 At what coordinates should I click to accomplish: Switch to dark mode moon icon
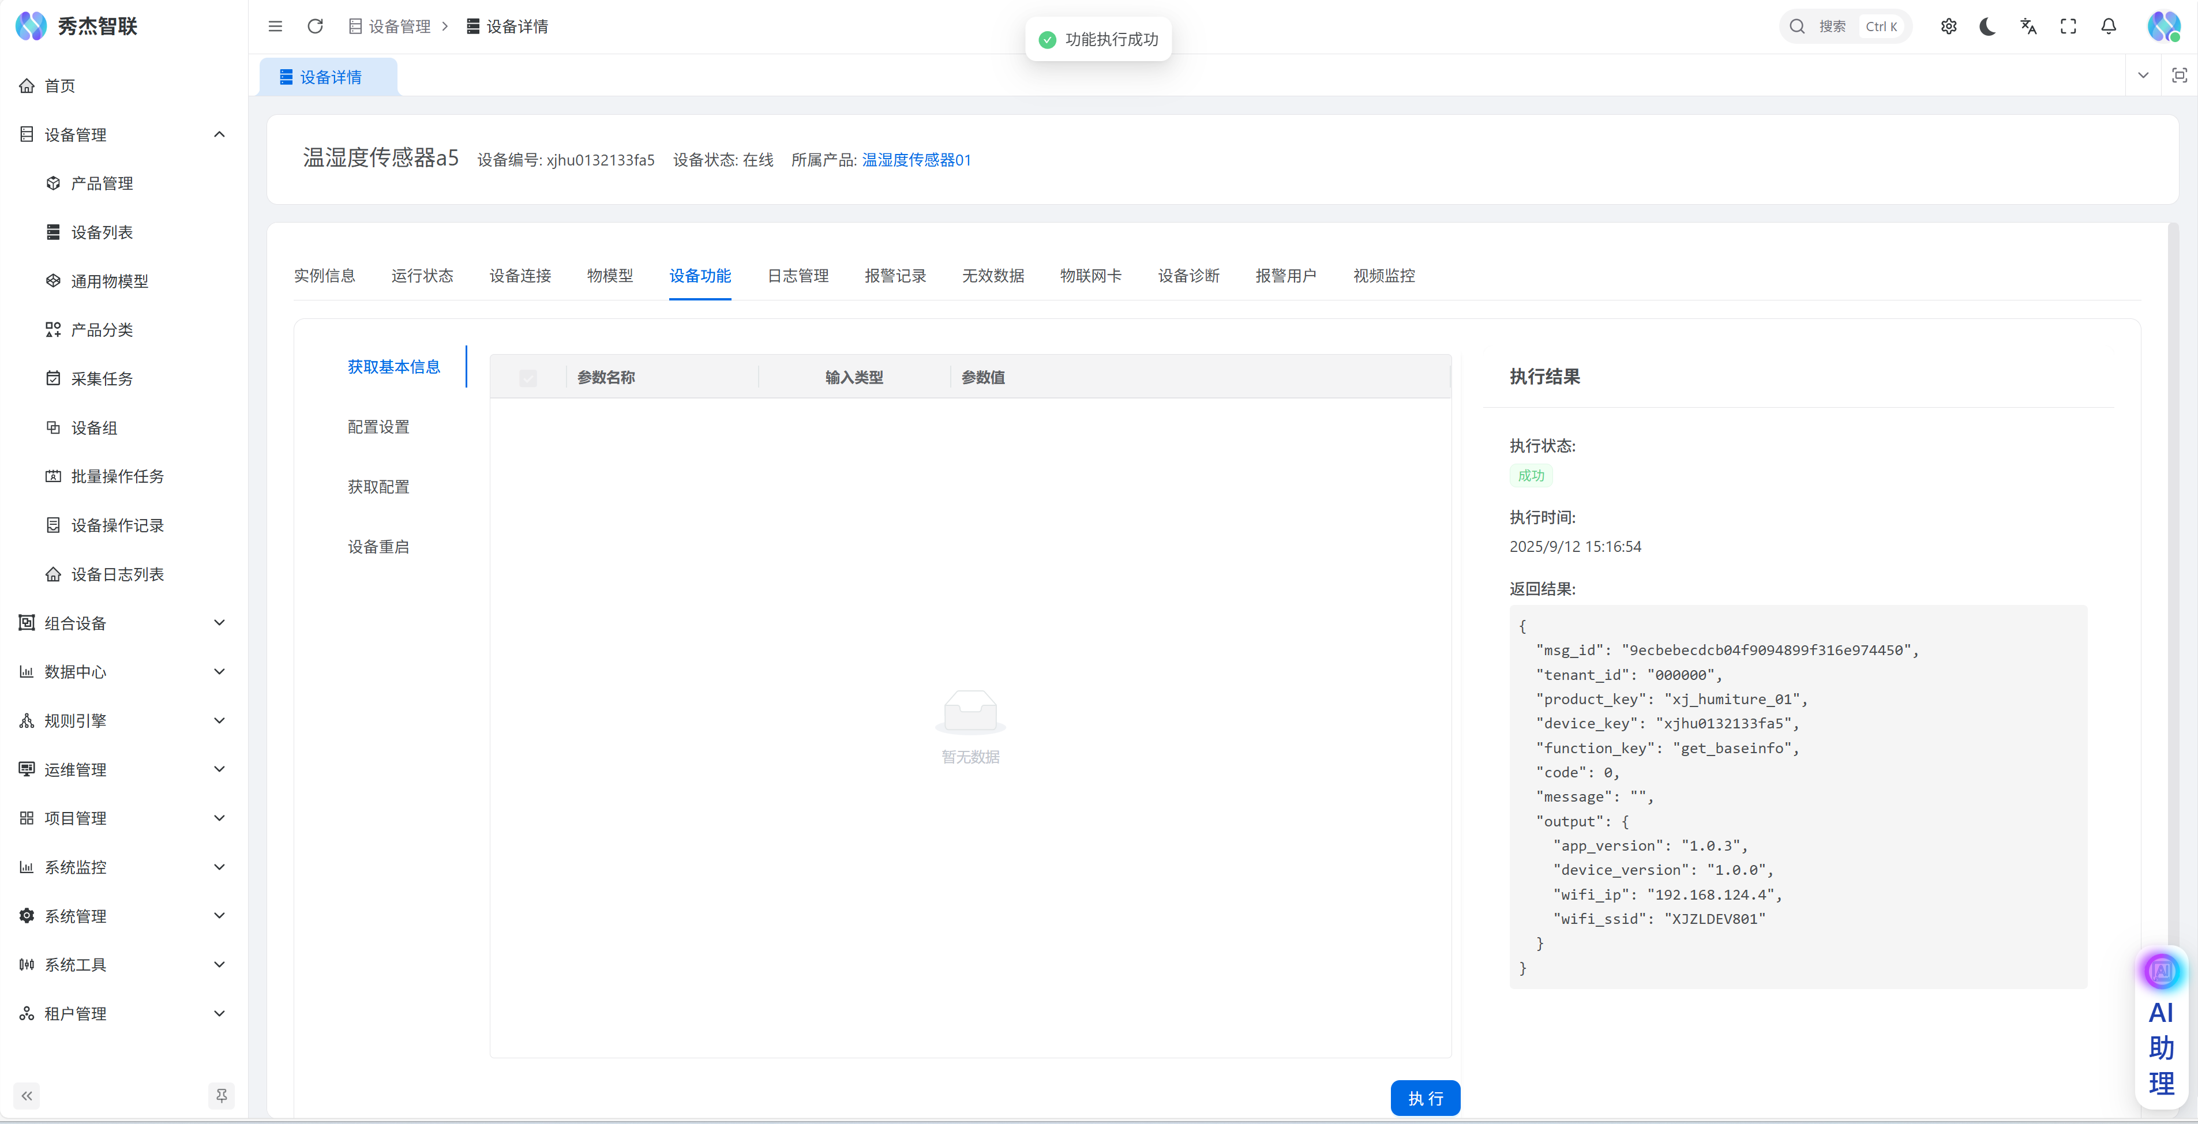1987,27
